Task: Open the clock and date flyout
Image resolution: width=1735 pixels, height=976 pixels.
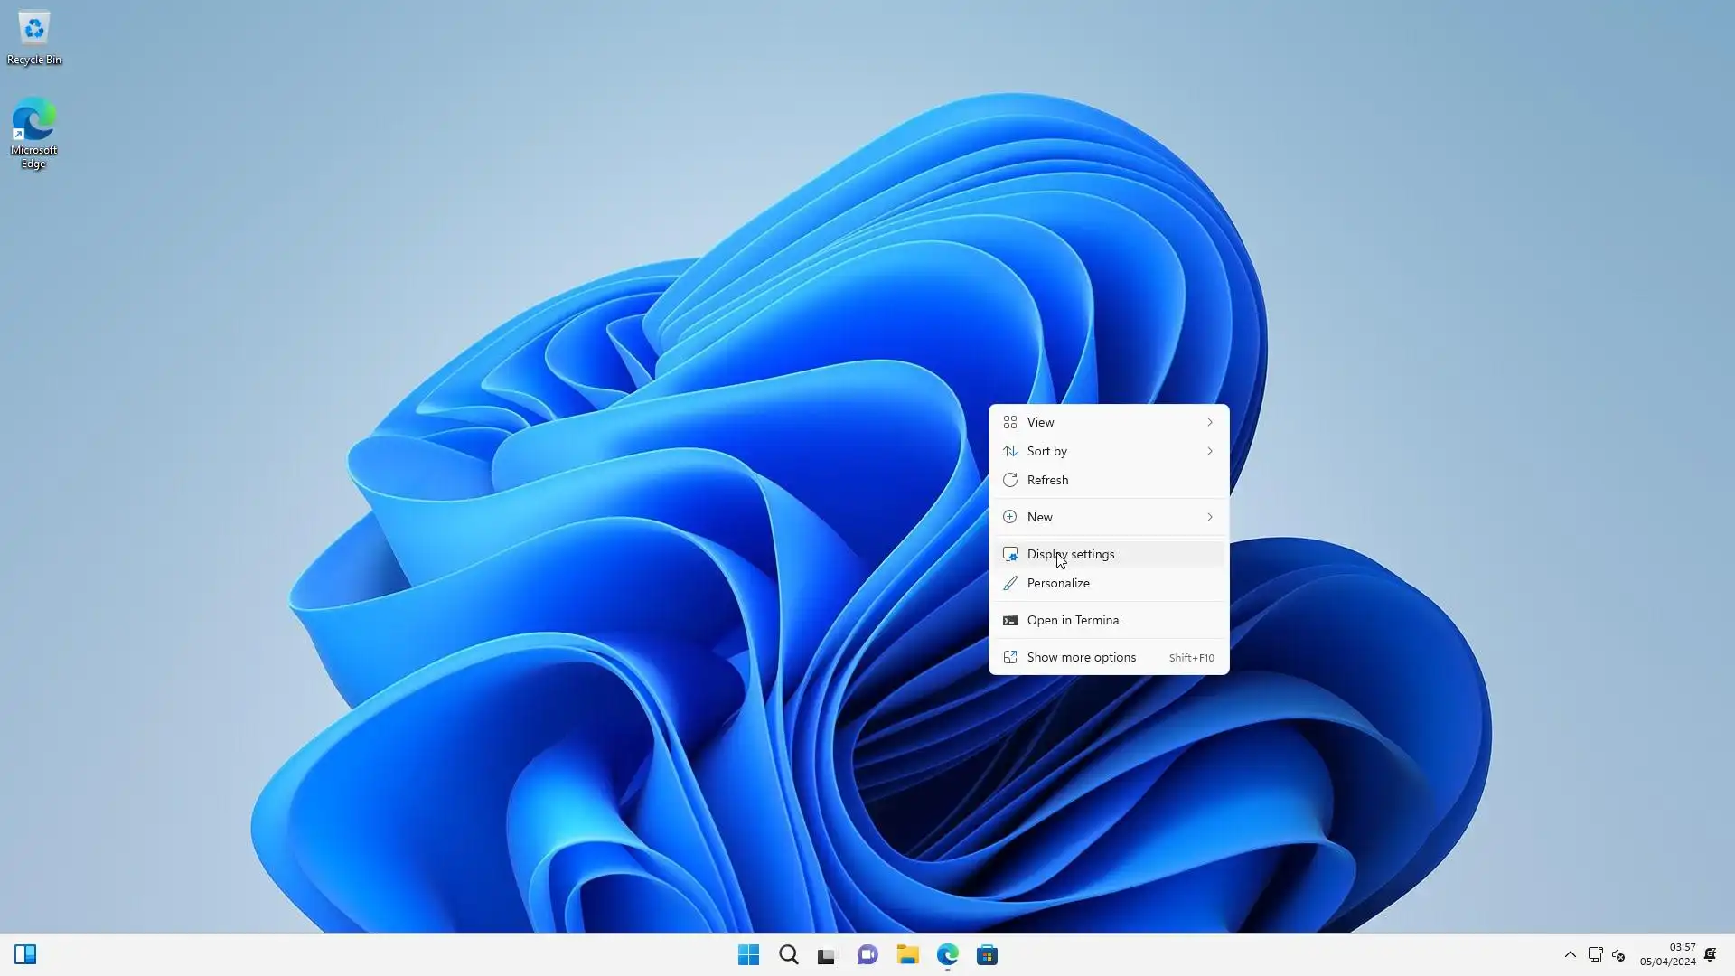Action: [1667, 955]
